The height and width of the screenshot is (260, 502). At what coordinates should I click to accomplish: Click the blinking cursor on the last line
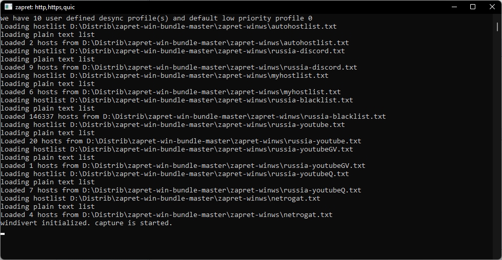point(3,234)
